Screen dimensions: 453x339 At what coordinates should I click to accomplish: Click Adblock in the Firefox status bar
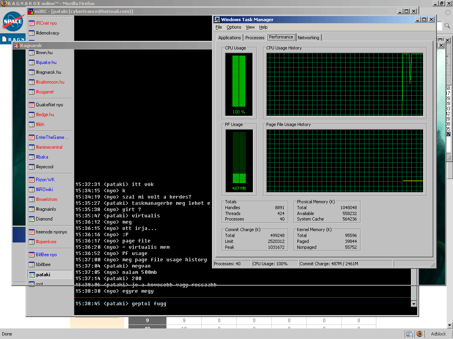[438, 334]
